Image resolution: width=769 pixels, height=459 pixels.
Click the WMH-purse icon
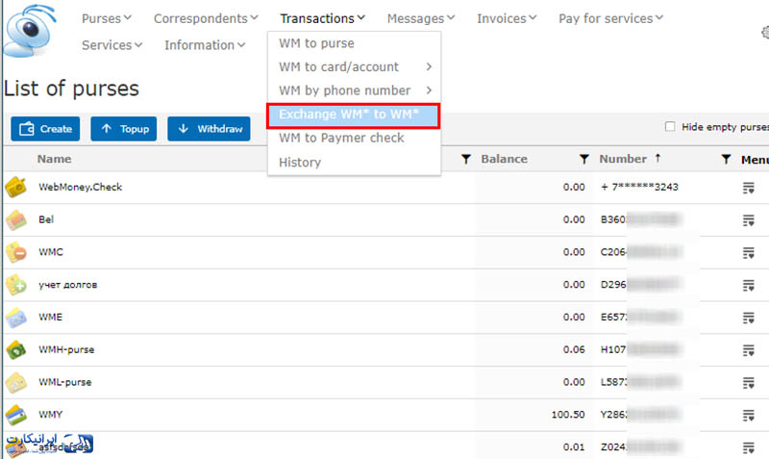[15, 349]
